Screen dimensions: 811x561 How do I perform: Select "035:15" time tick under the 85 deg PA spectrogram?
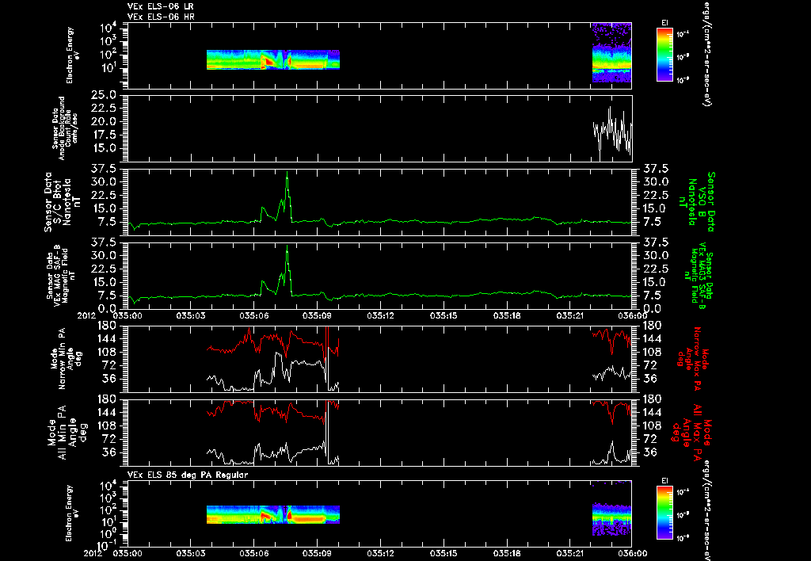point(444,553)
